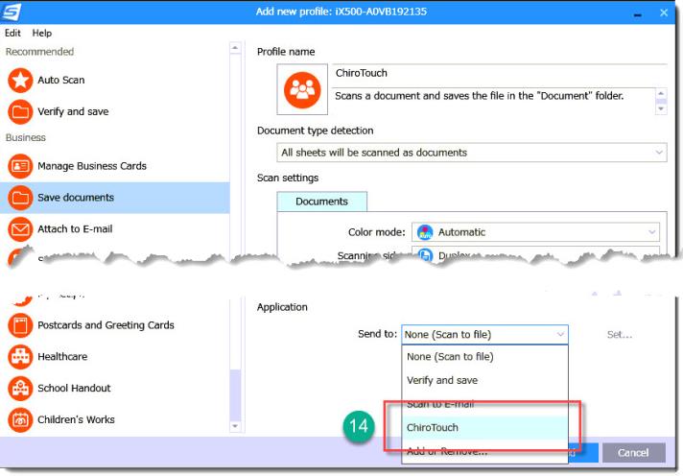The height and width of the screenshot is (476, 683).
Task: Choose the Healthcare profile icon
Action: pyautogui.click(x=20, y=357)
